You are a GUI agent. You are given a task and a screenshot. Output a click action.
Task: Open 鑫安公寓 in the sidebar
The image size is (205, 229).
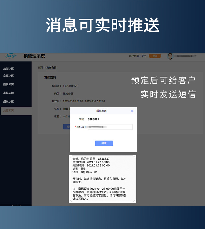coord(9,84)
